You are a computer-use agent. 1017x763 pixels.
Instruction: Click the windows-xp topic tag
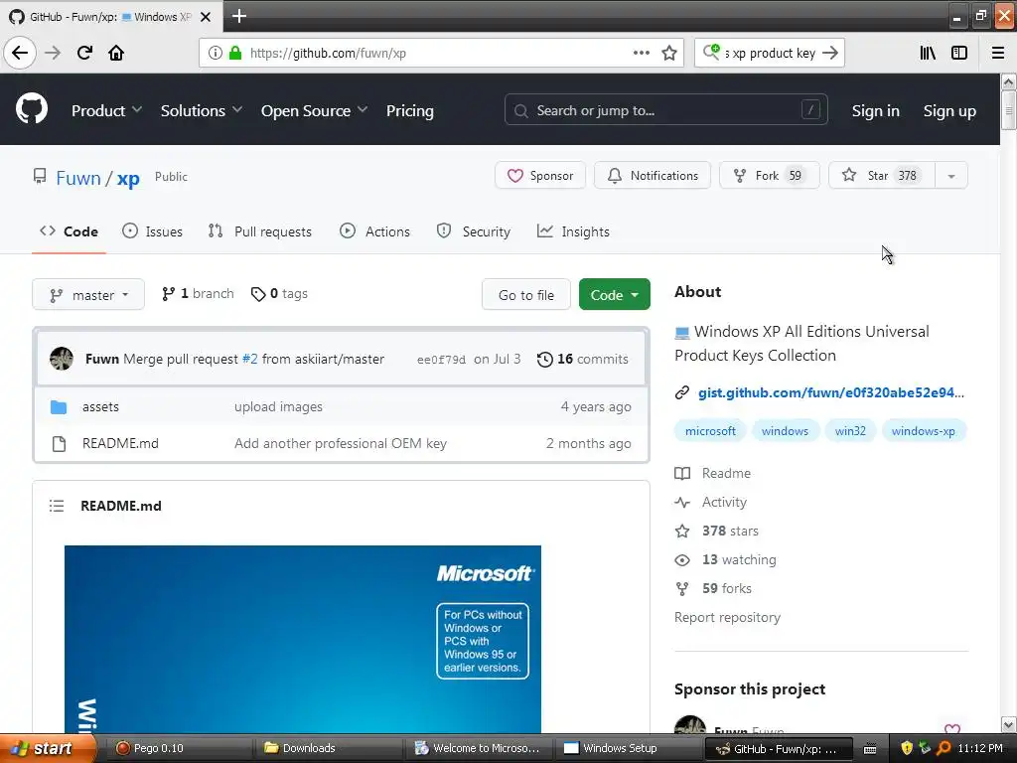pyautogui.click(x=923, y=431)
